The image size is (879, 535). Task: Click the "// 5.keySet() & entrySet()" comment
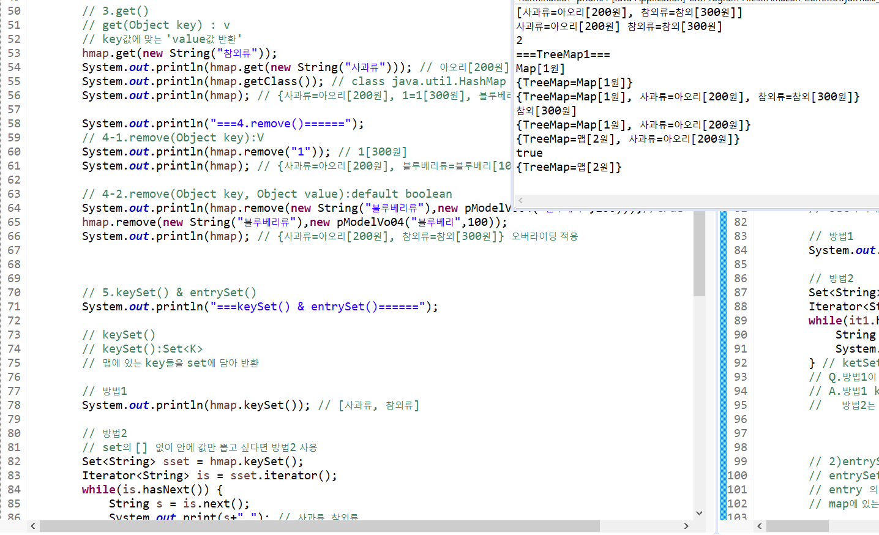point(170,293)
